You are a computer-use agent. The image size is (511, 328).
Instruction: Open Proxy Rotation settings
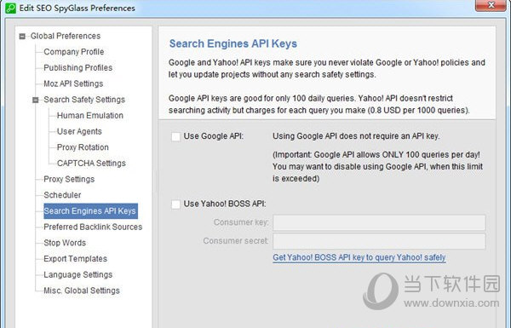tap(83, 147)
